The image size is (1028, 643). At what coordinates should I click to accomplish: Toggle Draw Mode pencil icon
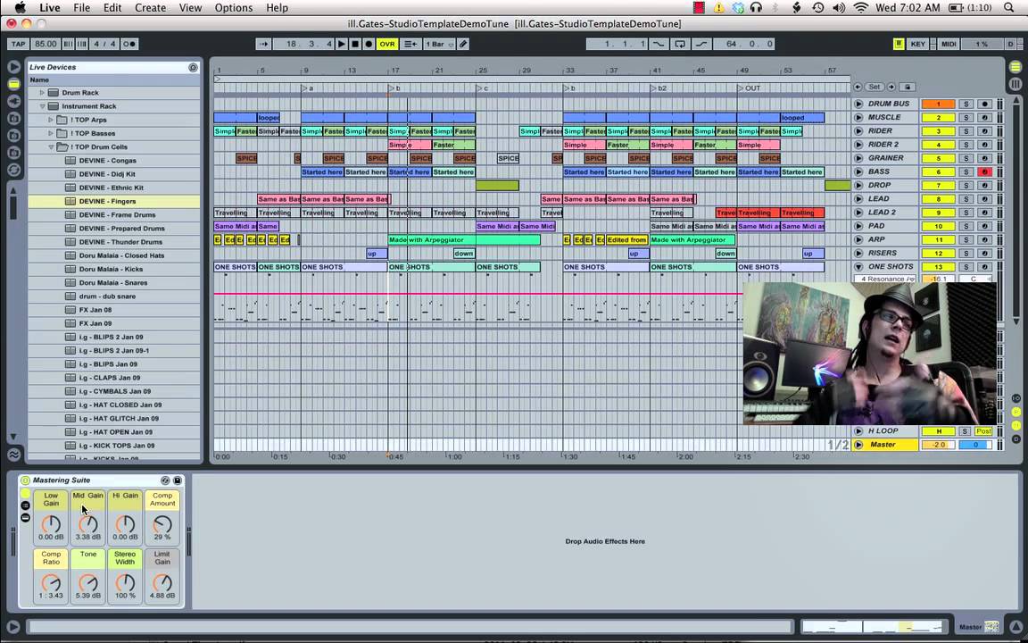tap(463, 44)
